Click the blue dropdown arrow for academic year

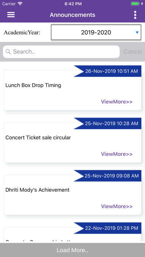pos(137,32)
